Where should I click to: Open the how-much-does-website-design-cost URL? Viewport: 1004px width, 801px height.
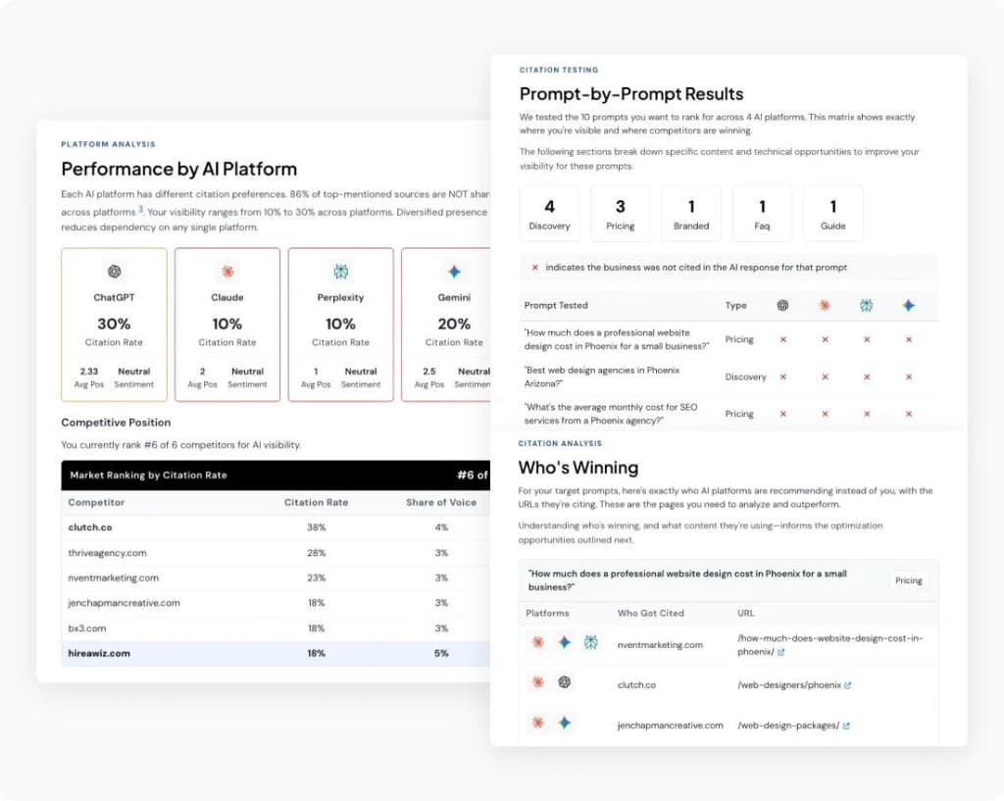(829, 645)
